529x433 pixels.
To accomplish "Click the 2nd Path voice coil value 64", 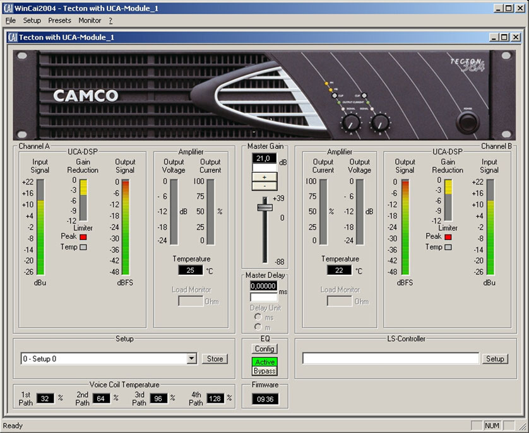I will pos(101,399).
